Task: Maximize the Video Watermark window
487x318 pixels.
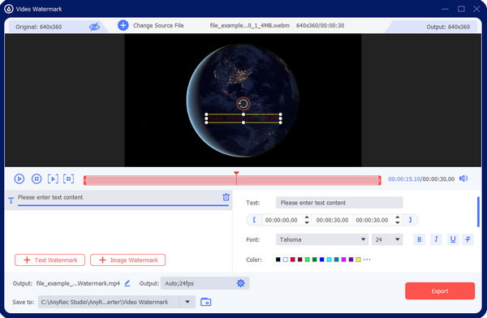Action: 461,9
